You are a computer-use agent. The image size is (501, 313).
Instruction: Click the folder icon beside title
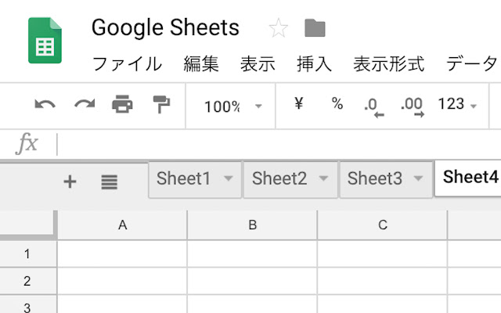coord(315,29)
